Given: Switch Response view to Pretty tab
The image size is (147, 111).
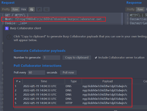Looking at the screenshot, I should pos(131,9).
